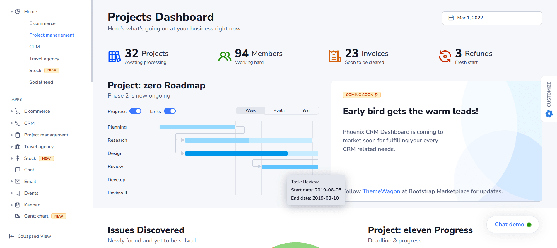
Task: Click the red refund icon beside 3 Refunds
Action: click(445, 56)
